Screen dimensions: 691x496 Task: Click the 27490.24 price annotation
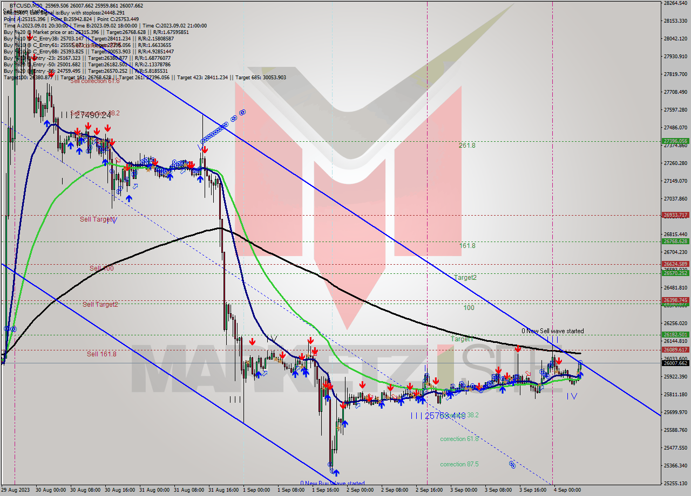92,115
